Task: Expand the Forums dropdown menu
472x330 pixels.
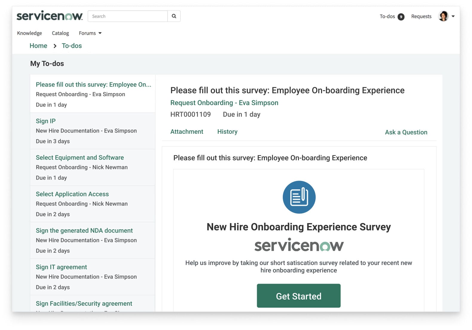Action: pos(90,33)
